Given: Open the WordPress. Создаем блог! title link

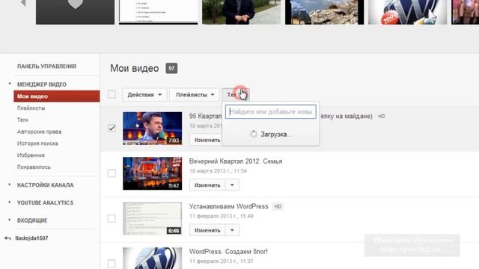Looking at the screenshot, I should click(x=228, y=252).
